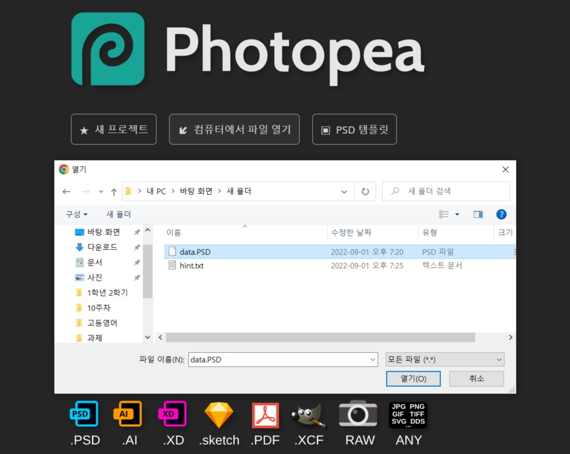Click 컴퓨터에서 파일 열기 button
Screen dimensions: 570x454
[x=235, y=130]
